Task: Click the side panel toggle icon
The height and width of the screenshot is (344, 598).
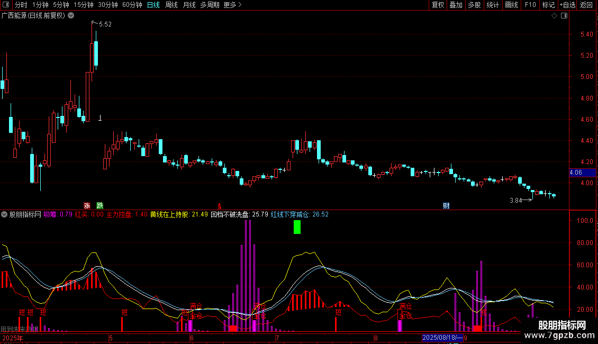Action: [563, 16]
